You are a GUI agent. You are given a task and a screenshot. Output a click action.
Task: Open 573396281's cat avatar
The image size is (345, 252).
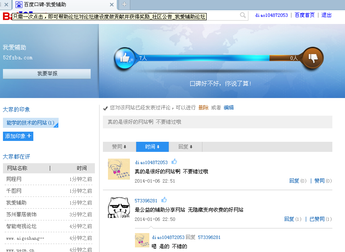pyautogui.click(x=119, y=207)
